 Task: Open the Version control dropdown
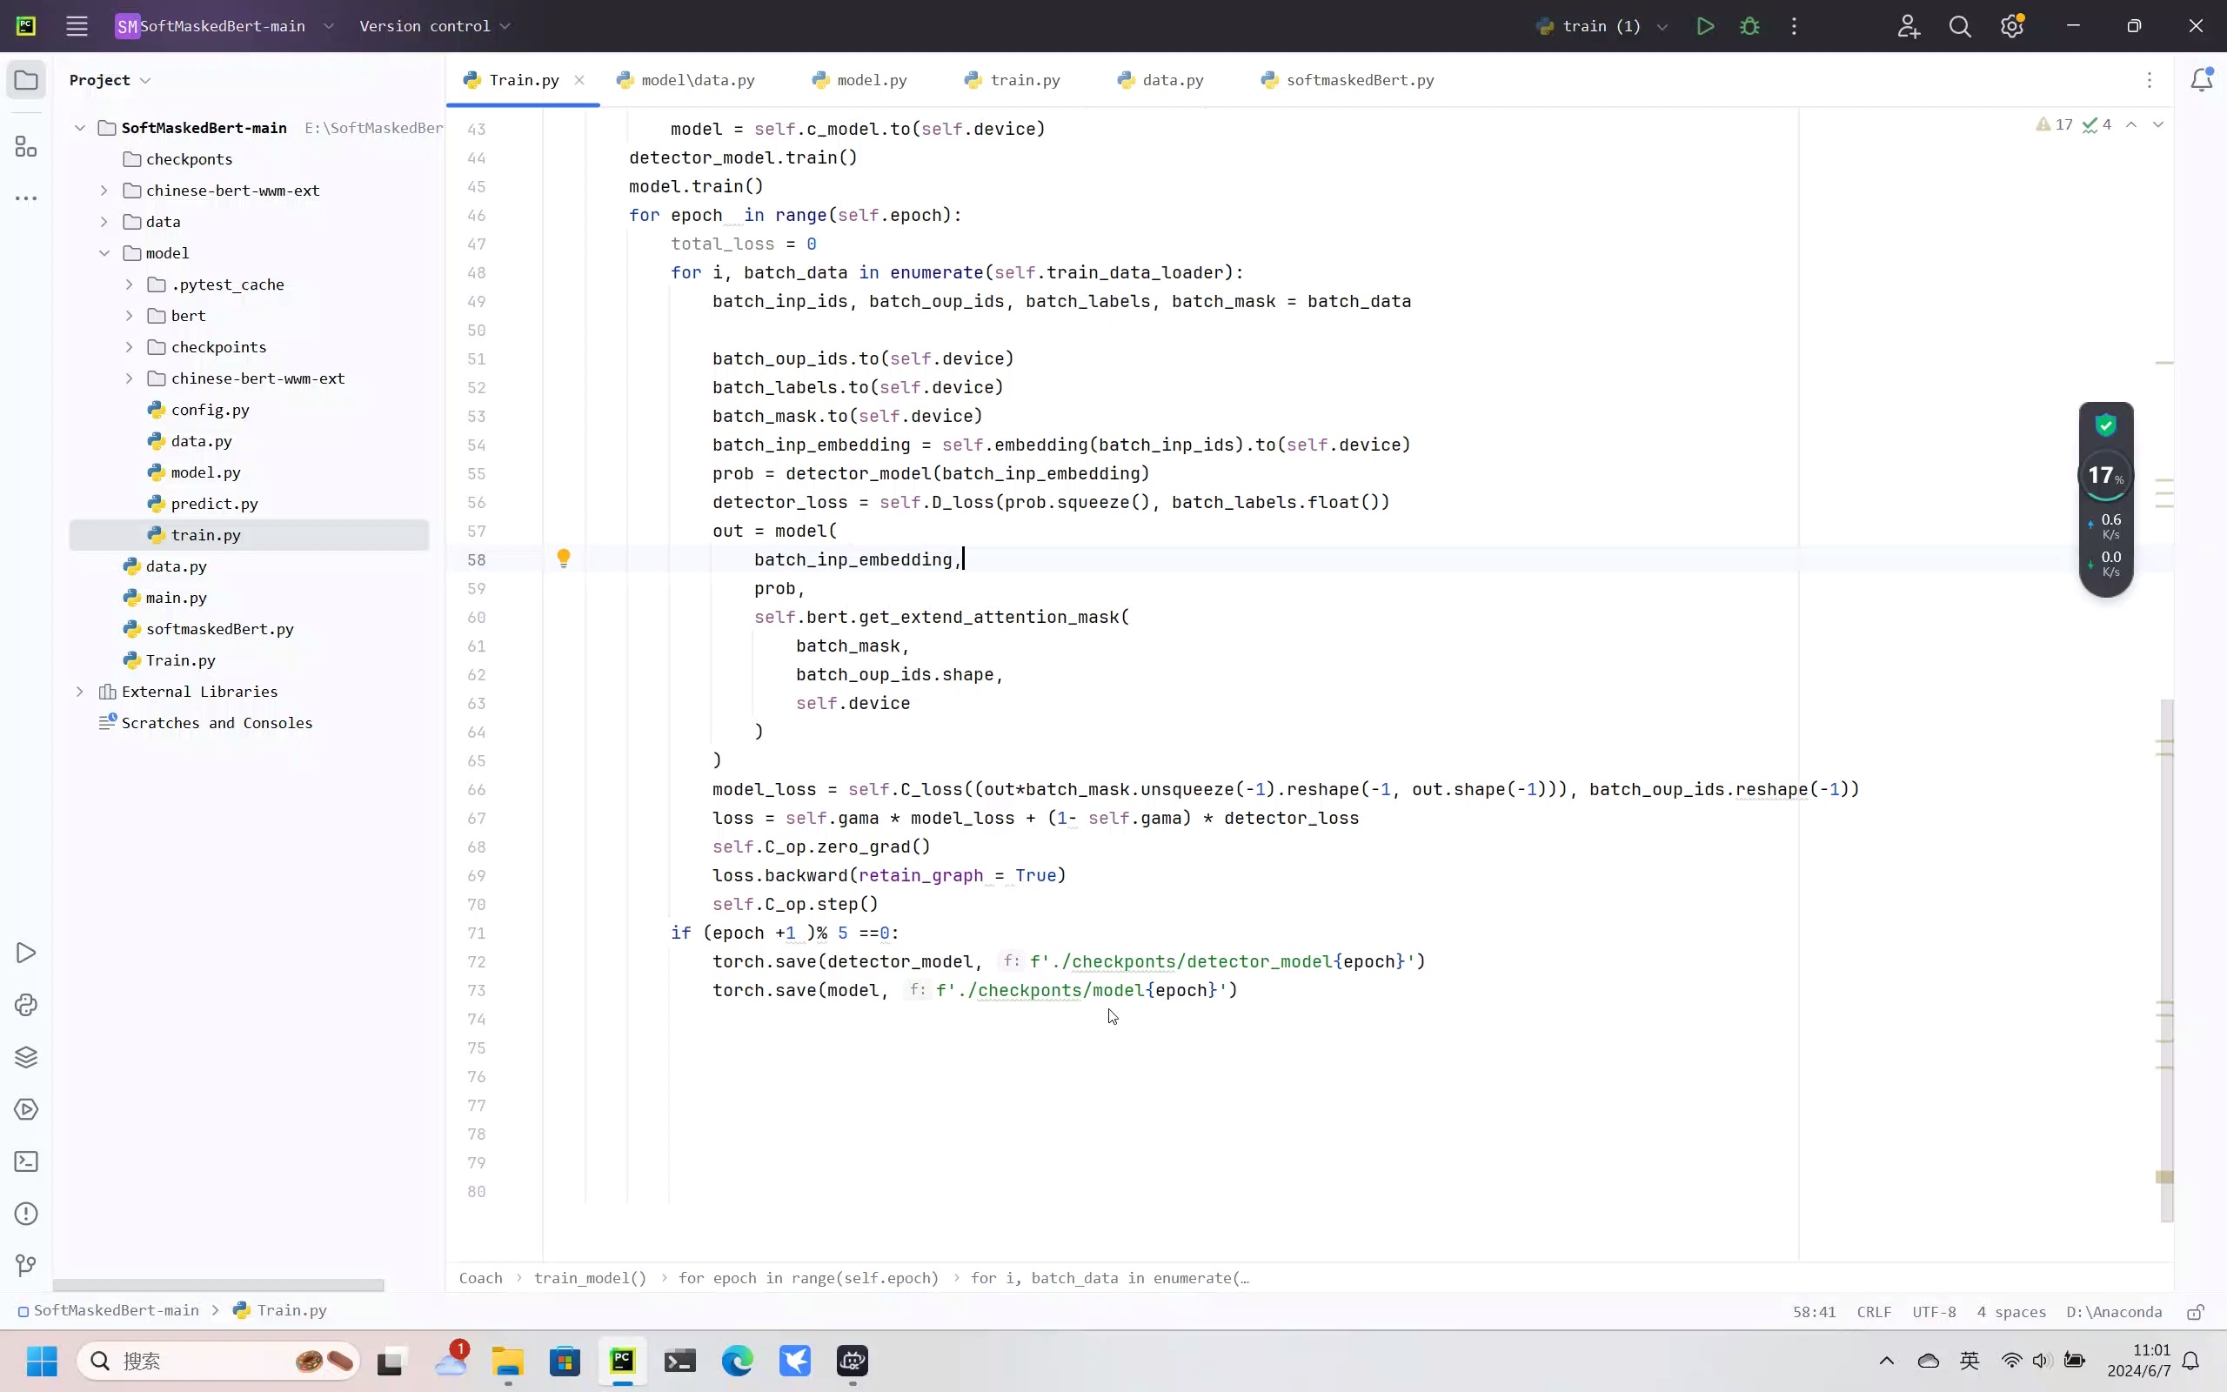click(x=434, y=26)
